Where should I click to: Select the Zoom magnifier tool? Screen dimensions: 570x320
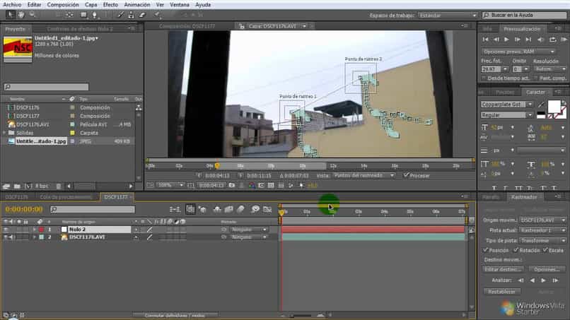pos(31,15)
